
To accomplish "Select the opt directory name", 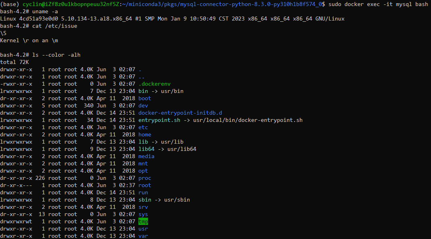I will pos(143,171).
